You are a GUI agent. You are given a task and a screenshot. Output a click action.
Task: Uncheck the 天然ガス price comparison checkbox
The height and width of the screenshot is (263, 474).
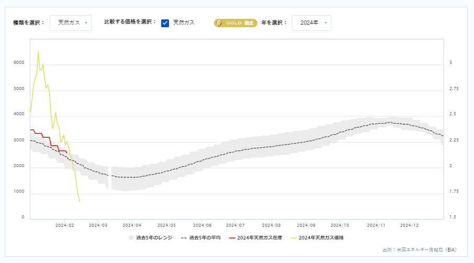165,23
